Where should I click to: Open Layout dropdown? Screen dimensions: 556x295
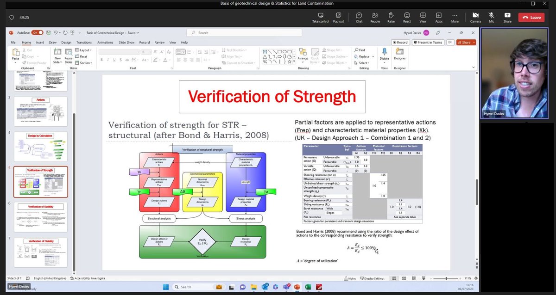point(84,50)
